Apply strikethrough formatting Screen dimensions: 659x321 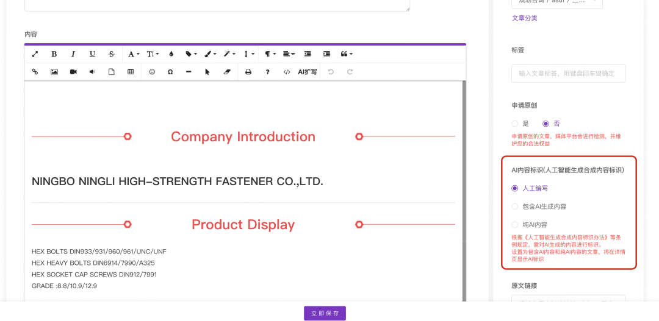pyautogui.click(x=112, y=54)
